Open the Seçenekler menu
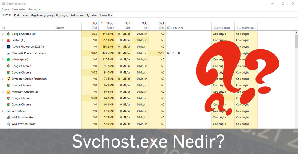This screenshot has width=298, height=154. point(19,9)
